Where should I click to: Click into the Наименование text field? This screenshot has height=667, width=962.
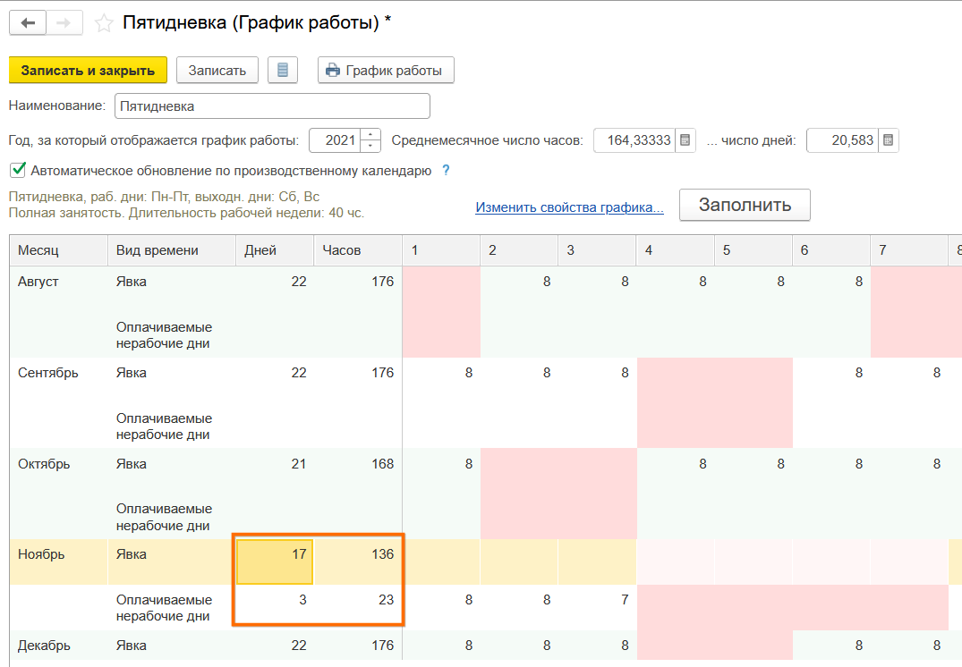coord(271,106)
